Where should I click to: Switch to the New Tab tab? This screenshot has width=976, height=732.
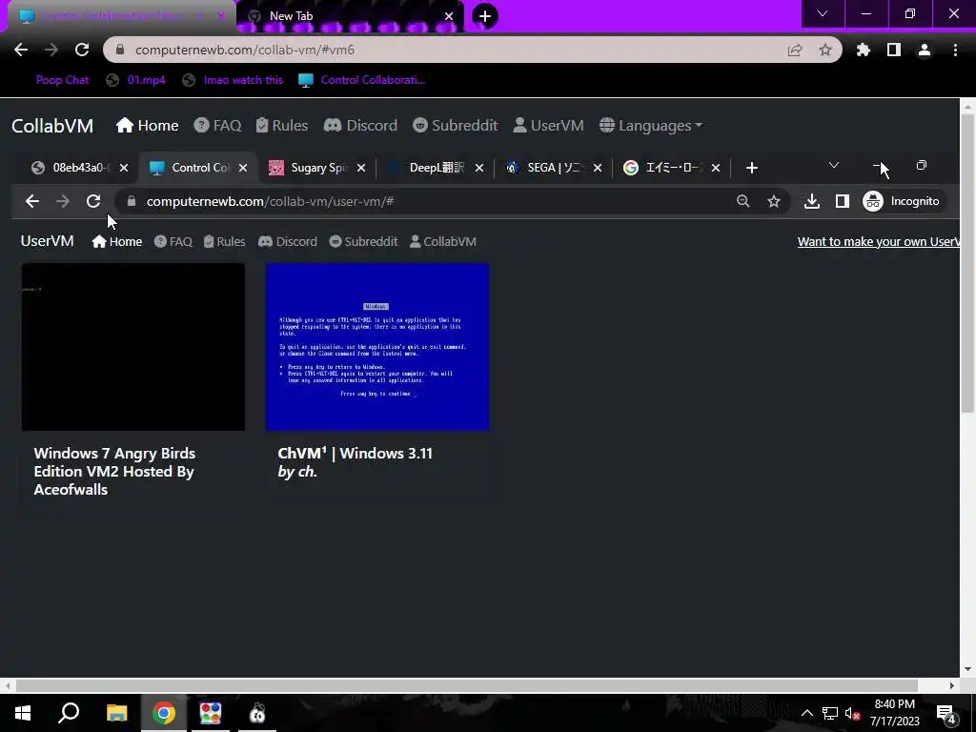click(350, 16)
